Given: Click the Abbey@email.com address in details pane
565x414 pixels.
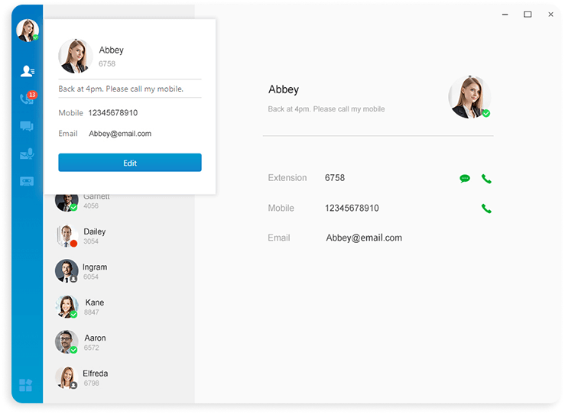Looking at the screenshot, I should (364, 238).
